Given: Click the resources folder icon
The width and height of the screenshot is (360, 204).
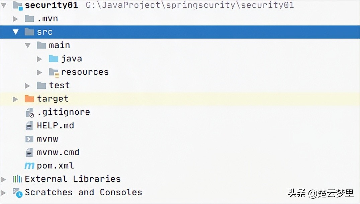Looking at the screenshot, I should coord(54,72).
